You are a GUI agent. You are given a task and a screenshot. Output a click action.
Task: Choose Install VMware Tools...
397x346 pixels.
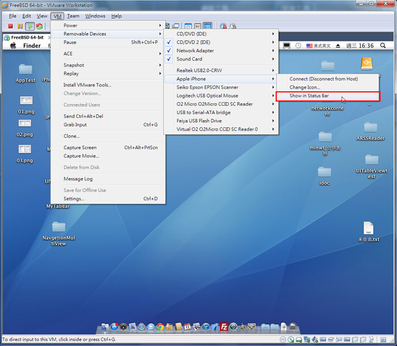(x=108, y=85)
